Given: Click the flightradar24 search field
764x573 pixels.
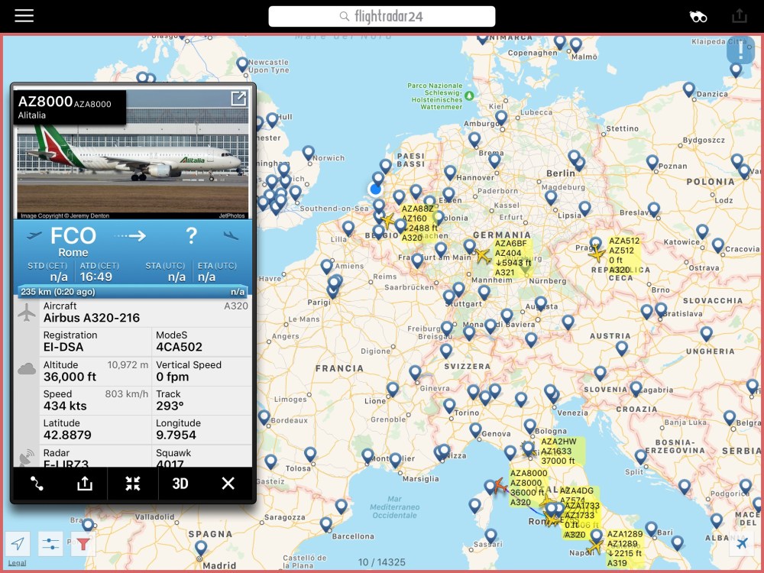Looking at the screenshot, I should coord(382,17).
